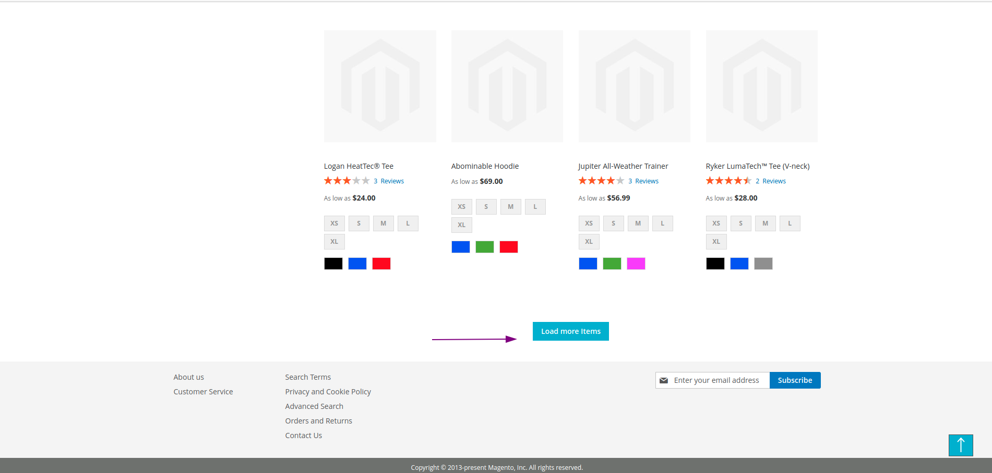992x473 pixels.
Task: Select size S for Abominable Hoodie
Action: point(486,207)
